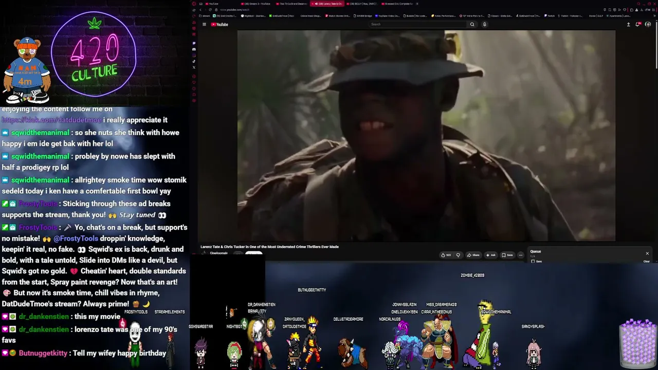The height and width of the screenshot is (370, 658).
Task: Open the YouTube upload/create button
Action: 628,24
